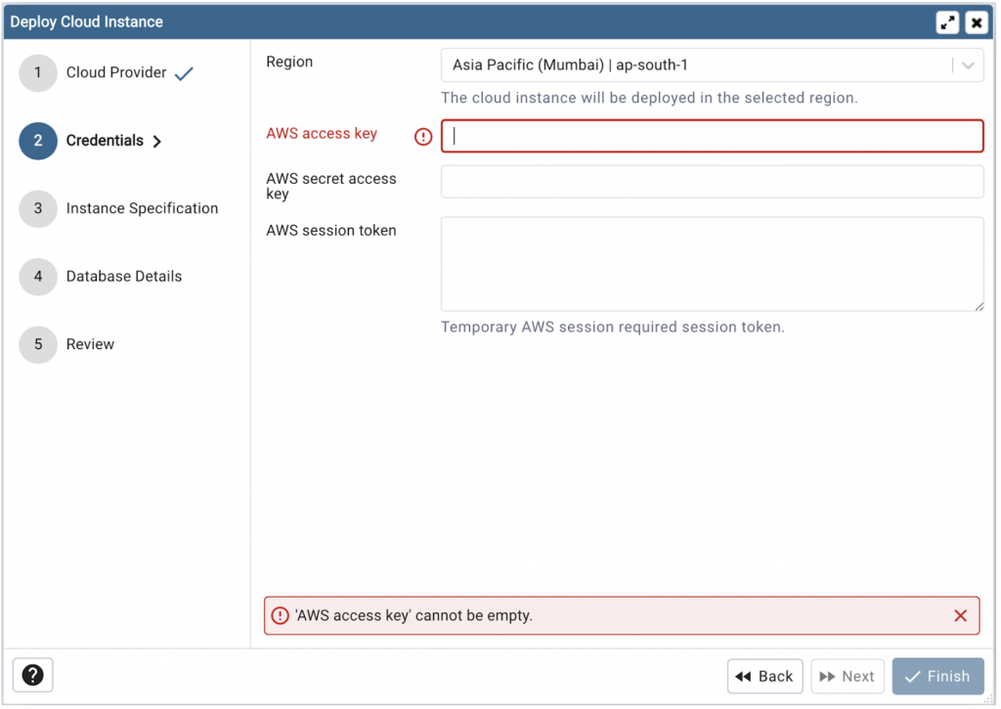Image resolution: width=1001 pixels, height=709 pixels.
Task: Click the fast-forward icon on the Next button
Action: click(x=826, y=676)
